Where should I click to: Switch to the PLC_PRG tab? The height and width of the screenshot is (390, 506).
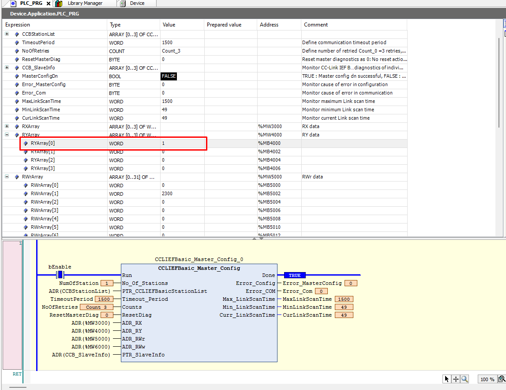pyautogui.click(x=31, y=3)
